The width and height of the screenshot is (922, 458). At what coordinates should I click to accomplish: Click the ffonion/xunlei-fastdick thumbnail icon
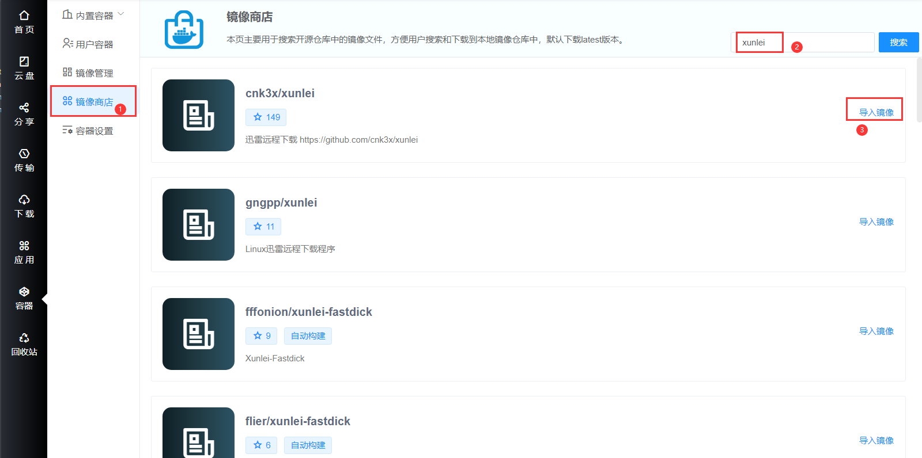(198, 334)
